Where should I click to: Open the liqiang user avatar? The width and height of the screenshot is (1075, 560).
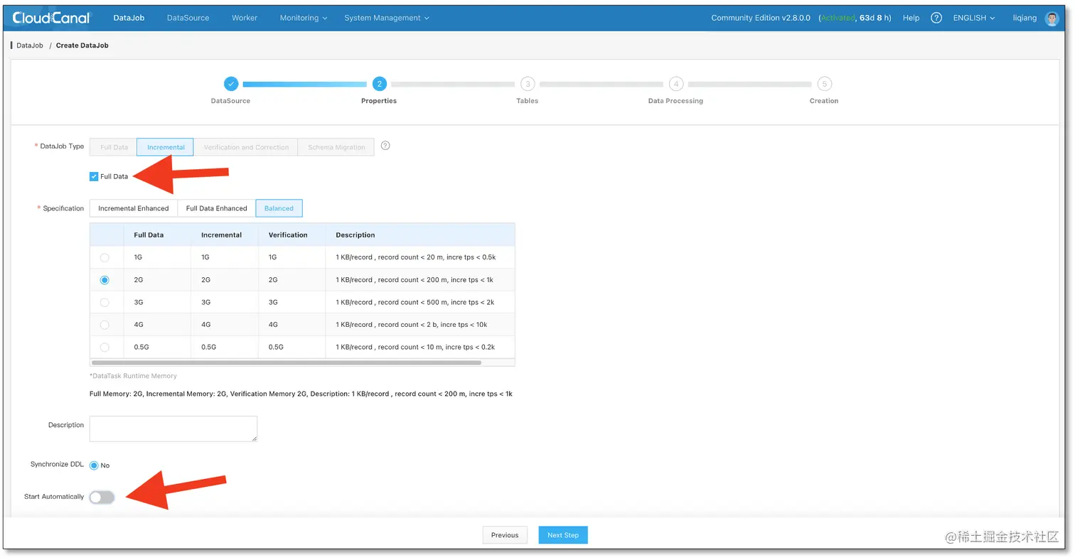[x=1052, y=18]
